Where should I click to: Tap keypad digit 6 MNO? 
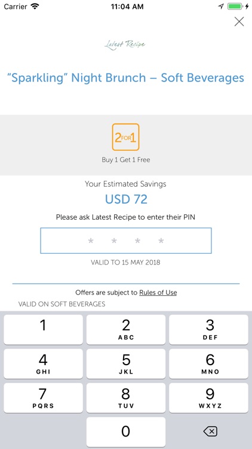(x=208, y=363)
